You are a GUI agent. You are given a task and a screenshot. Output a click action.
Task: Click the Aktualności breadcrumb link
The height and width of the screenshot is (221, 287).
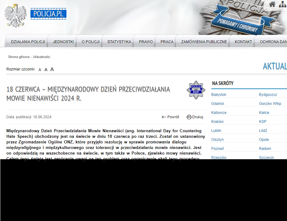41,57
